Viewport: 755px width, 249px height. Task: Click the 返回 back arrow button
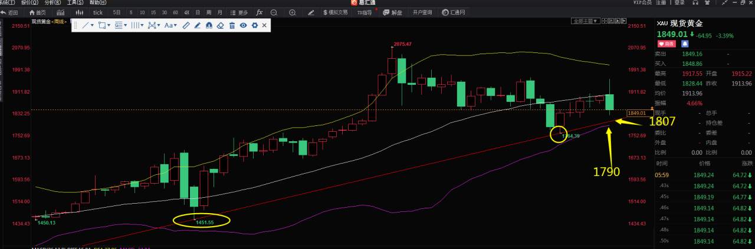(9, 12)
